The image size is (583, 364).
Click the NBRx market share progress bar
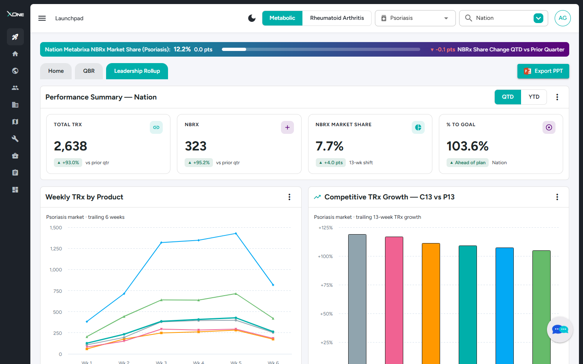point(321,49)
